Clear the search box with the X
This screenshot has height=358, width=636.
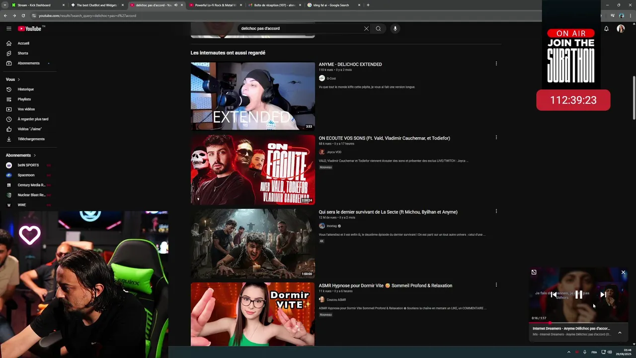coord(366,28)
